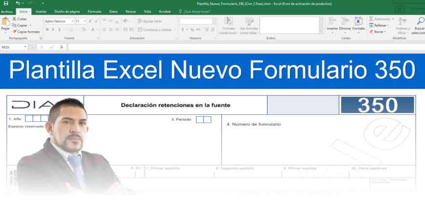Expand the Copiar dropdown arrow
The image size is (425, 211).
[30, 25]
